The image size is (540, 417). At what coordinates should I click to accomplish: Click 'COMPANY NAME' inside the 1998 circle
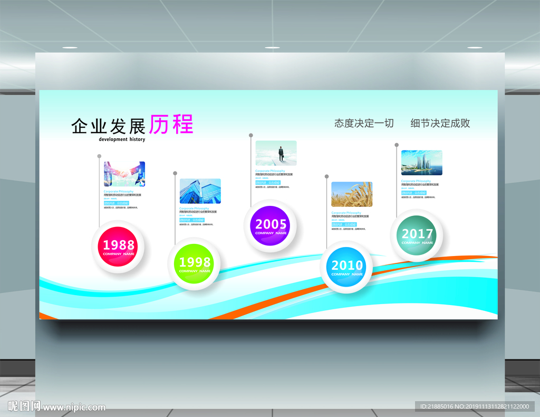(195, 271)
